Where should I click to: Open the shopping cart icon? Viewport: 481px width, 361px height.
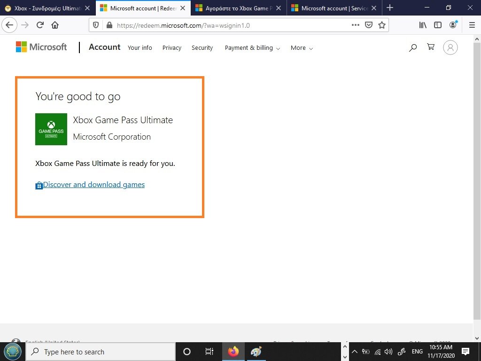click(431, 47)
